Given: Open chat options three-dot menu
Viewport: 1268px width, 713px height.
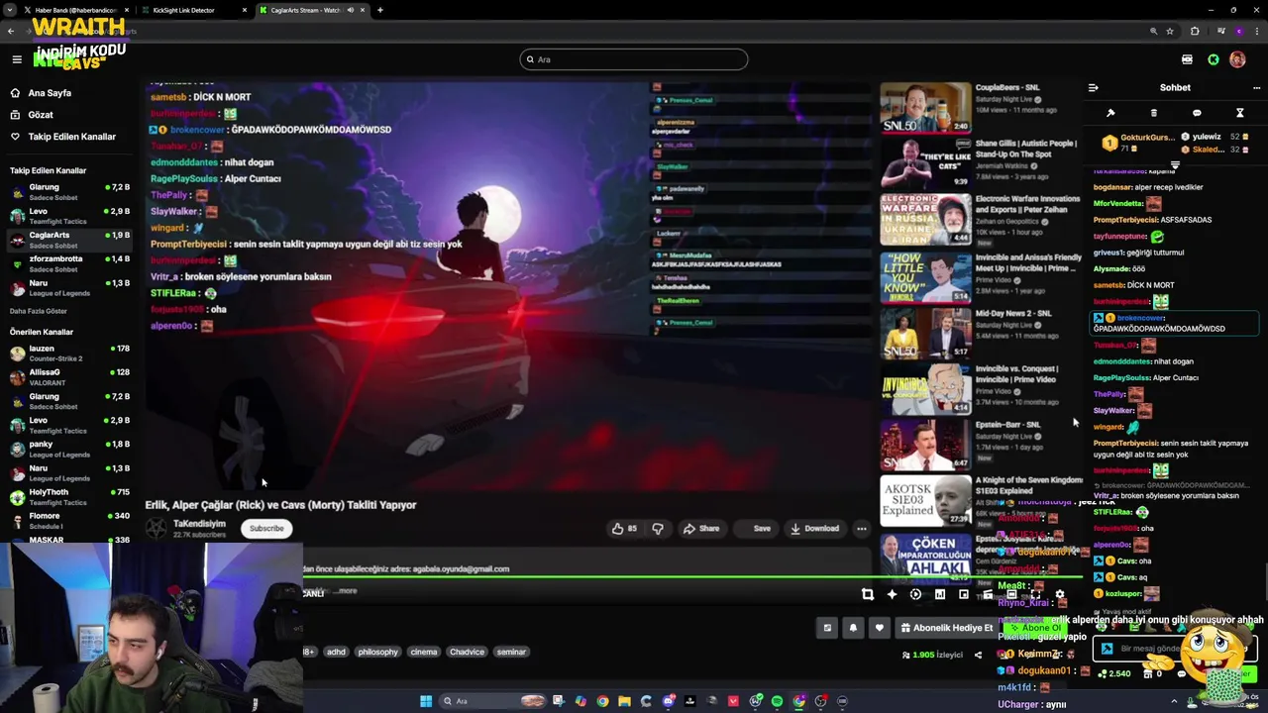Looking at the screenshot, I should point(1256,87).
